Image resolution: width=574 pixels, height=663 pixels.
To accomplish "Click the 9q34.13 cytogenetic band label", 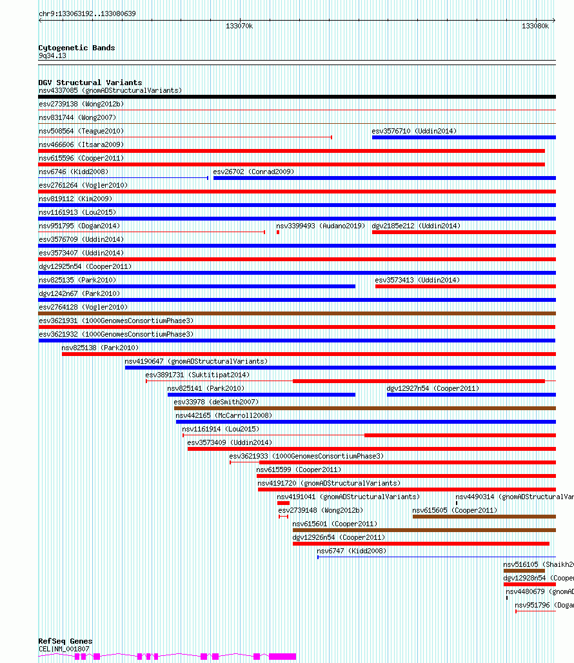I will (x=52, y=55).
